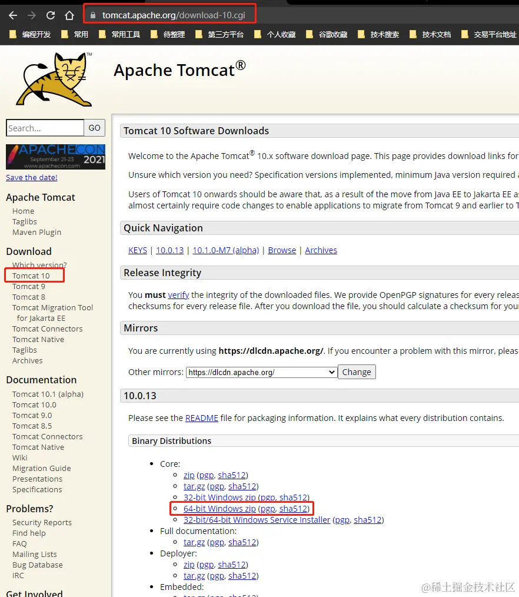
Task: Open Tomcat 10.0 documentation
Action: [34, 404]
